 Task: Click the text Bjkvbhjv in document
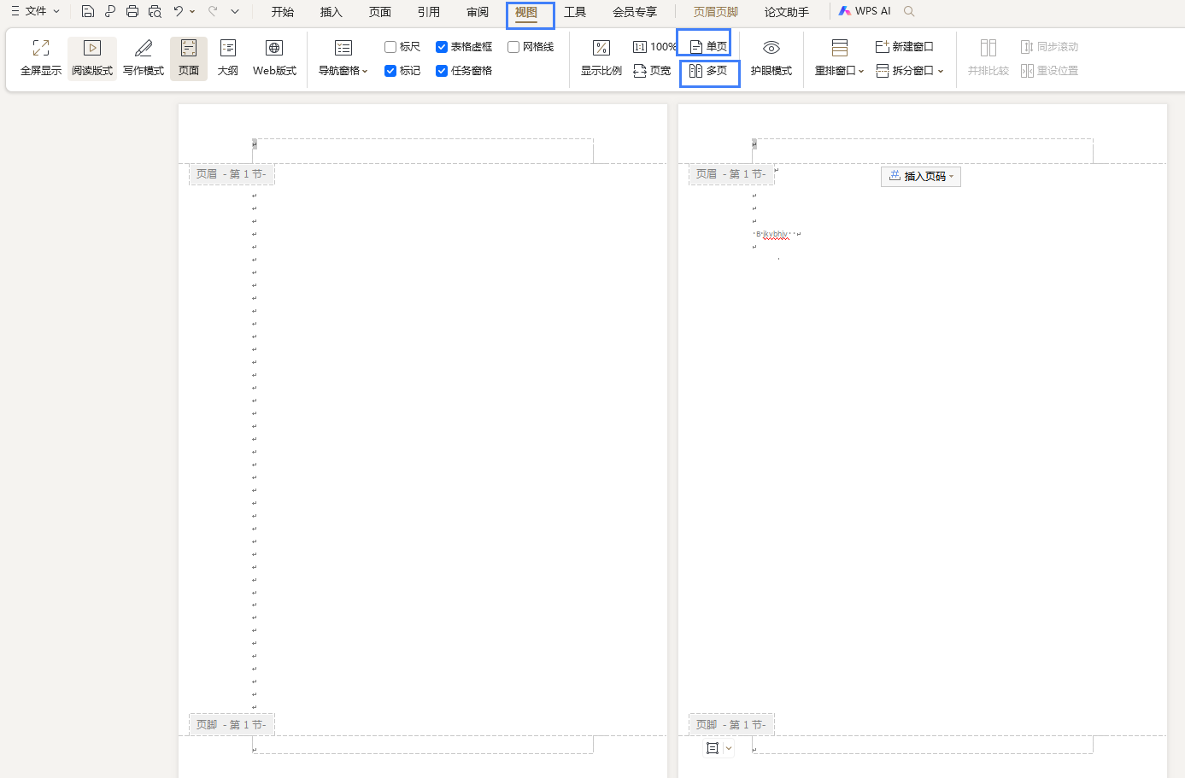(772, 234)
